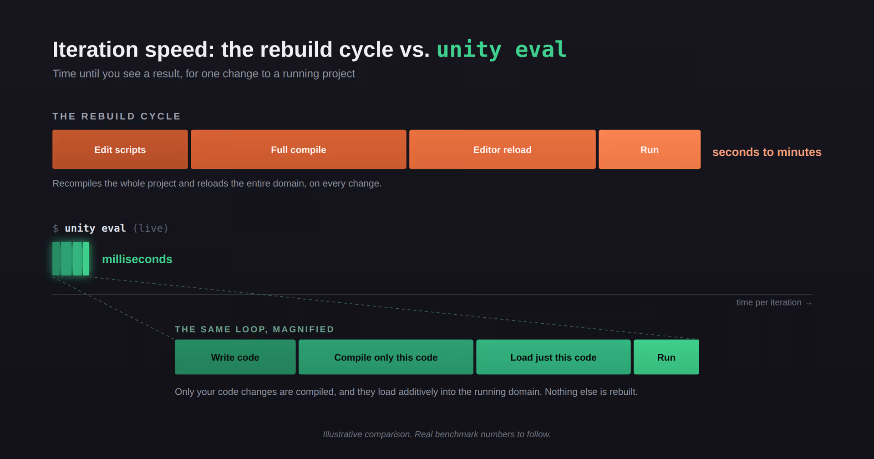Viewport: 874px width, 459px height.
Task: Click the Iteration speed main heading
Action: point(310,49)
